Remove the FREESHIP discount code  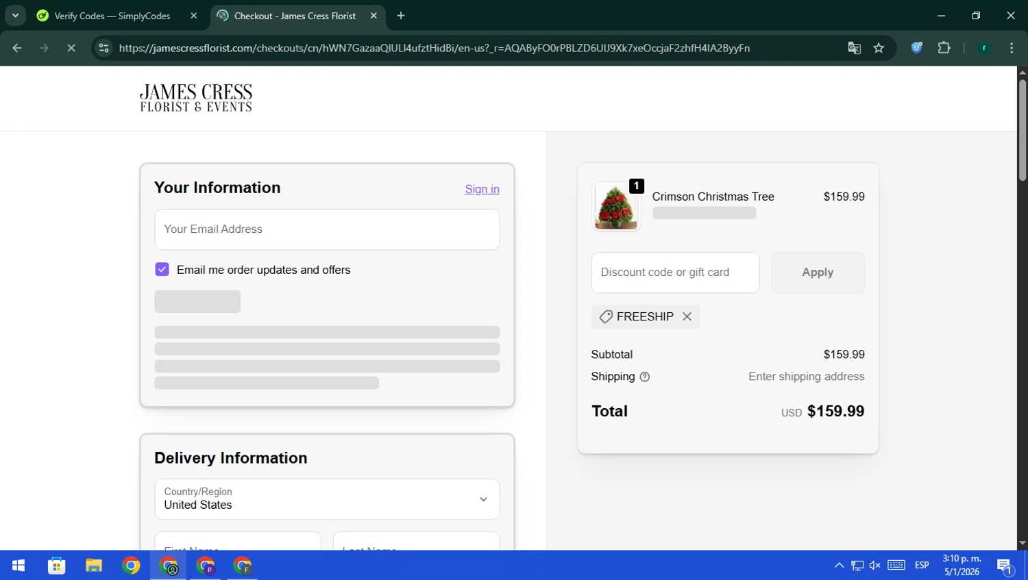(687, 316)
